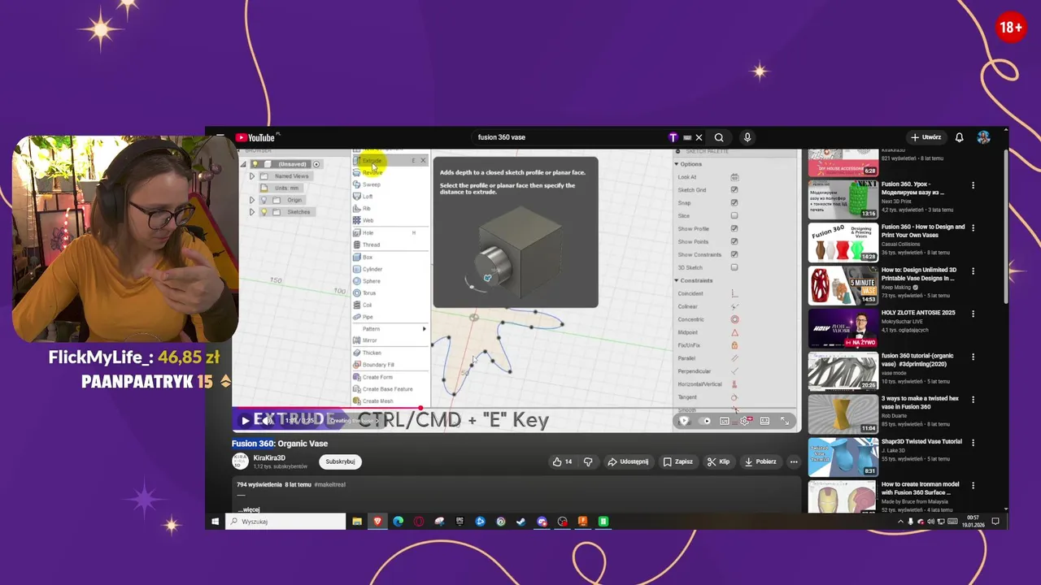Click the YouTube search magnifier icon
Viewport: 1041px width, 585px height.
pyautogui.click(x=719, y=137)
